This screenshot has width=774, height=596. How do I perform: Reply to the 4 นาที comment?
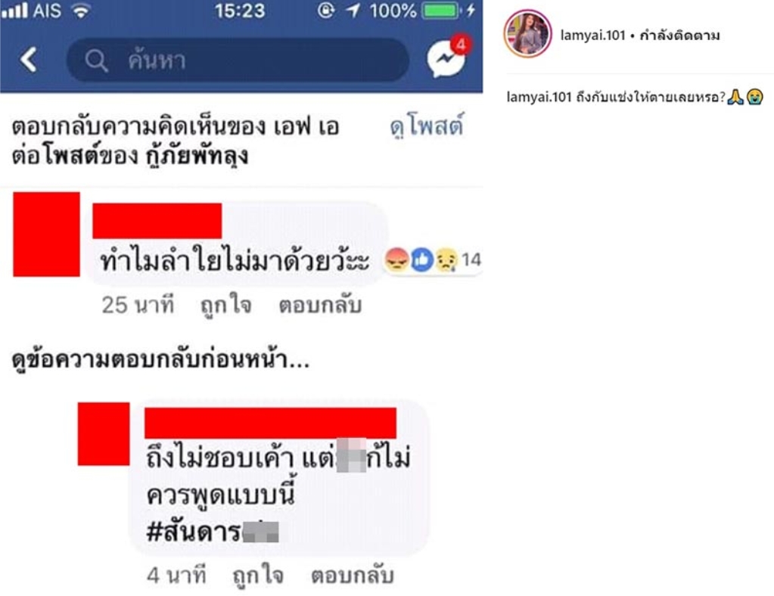click(x=353, y=576)
